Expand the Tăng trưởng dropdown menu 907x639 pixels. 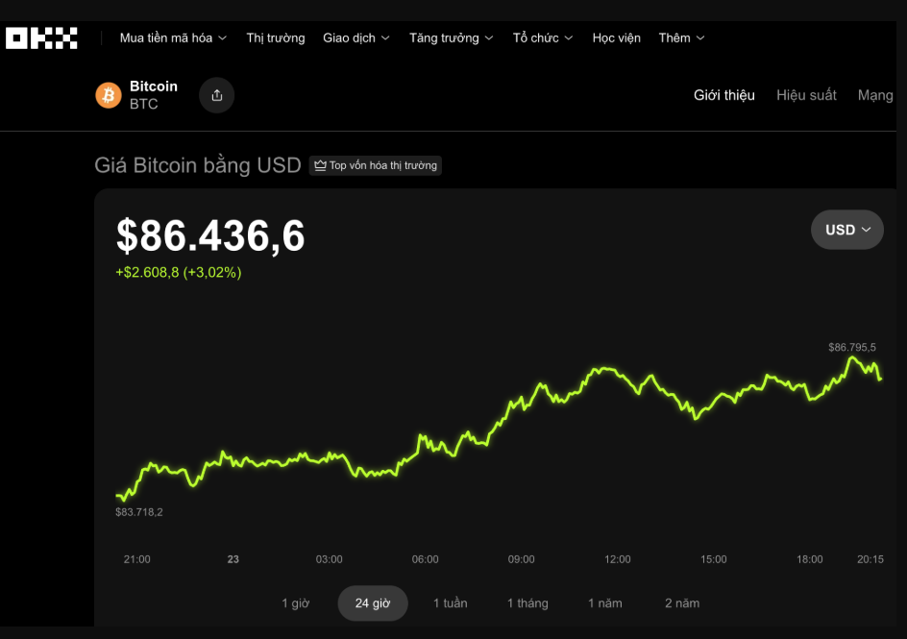(x=452, y=38)
